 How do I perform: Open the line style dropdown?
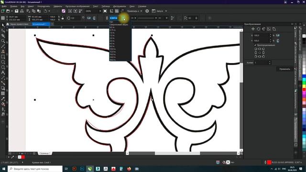pos(156,18)
